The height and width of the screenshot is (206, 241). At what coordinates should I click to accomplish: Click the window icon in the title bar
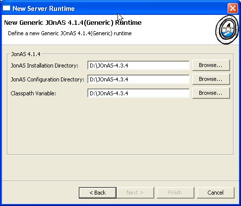coord(6,8)
